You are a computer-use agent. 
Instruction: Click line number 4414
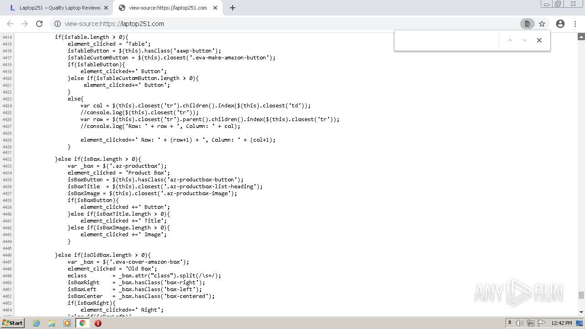pos(7,37)
